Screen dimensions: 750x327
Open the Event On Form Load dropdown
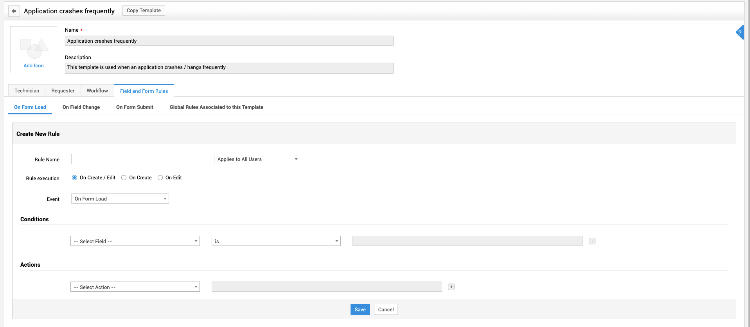(x=120, y=199)
